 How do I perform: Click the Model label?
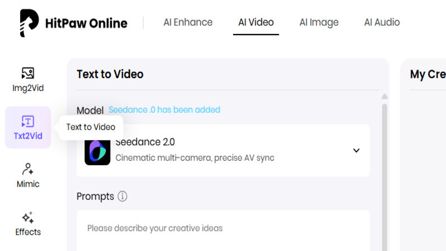[90, 110]
